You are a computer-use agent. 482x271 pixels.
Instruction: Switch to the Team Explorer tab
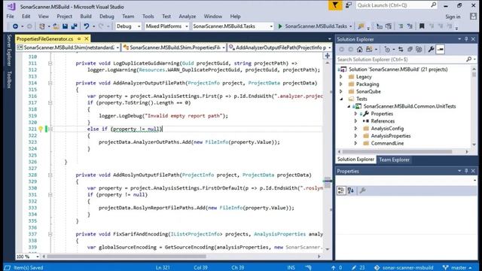click(394, 160)
